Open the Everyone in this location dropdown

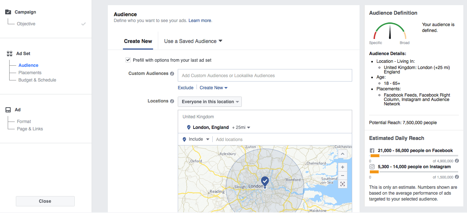click(210, 102)
